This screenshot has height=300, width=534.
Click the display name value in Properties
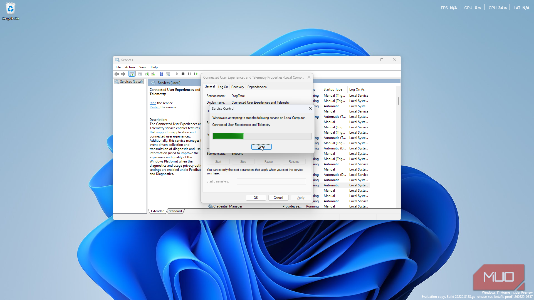(x=260, y=102)
